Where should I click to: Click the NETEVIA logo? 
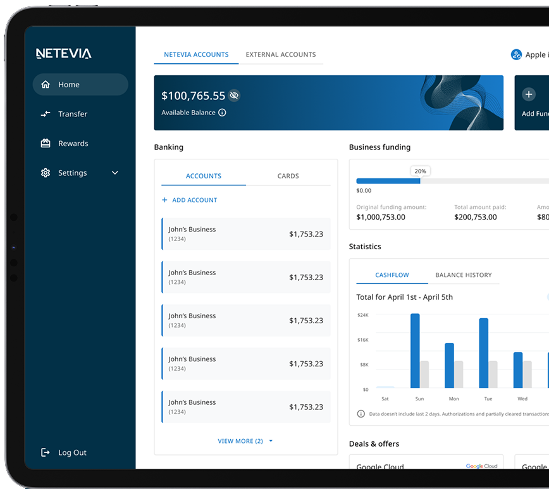click(x=64, y=54)
